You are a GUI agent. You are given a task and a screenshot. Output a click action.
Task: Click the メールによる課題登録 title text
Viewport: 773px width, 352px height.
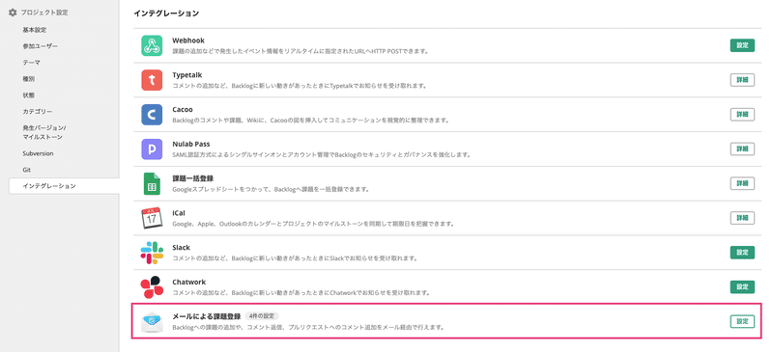(x=207, y=316)
